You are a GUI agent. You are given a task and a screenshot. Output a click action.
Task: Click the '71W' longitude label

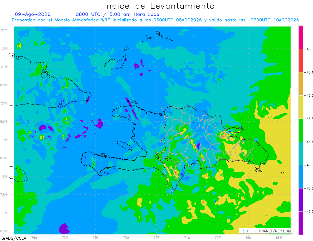(x=187, y=237)
